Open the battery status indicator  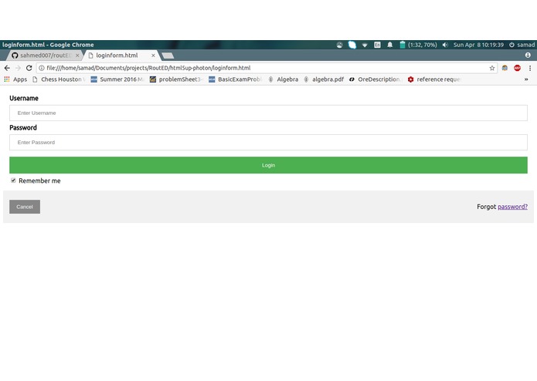coord(418,45)
